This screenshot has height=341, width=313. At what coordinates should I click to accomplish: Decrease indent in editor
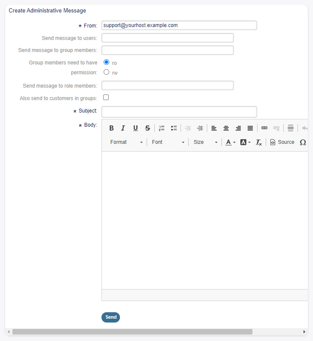[x=188, y=128]
